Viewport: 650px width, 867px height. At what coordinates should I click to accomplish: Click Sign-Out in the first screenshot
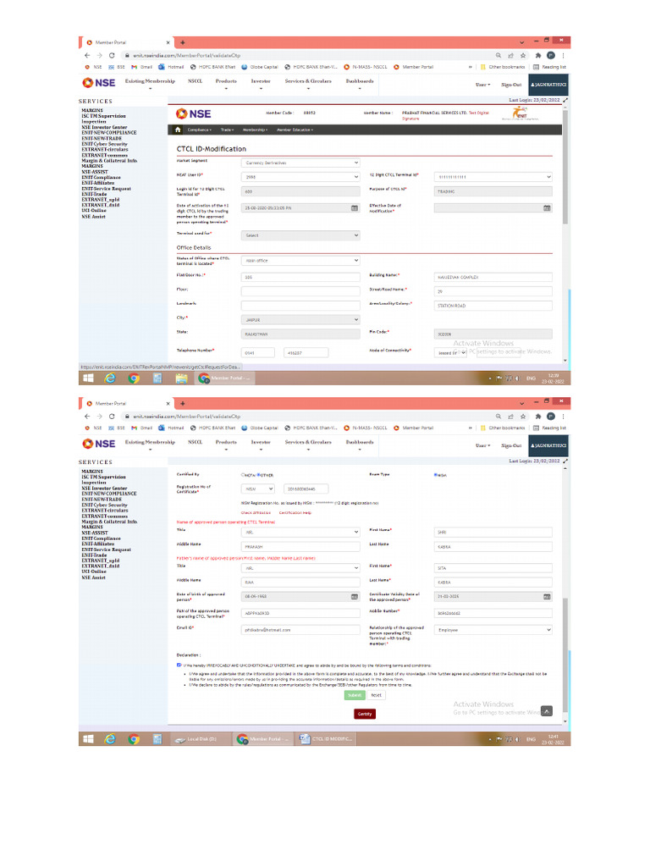511,85
